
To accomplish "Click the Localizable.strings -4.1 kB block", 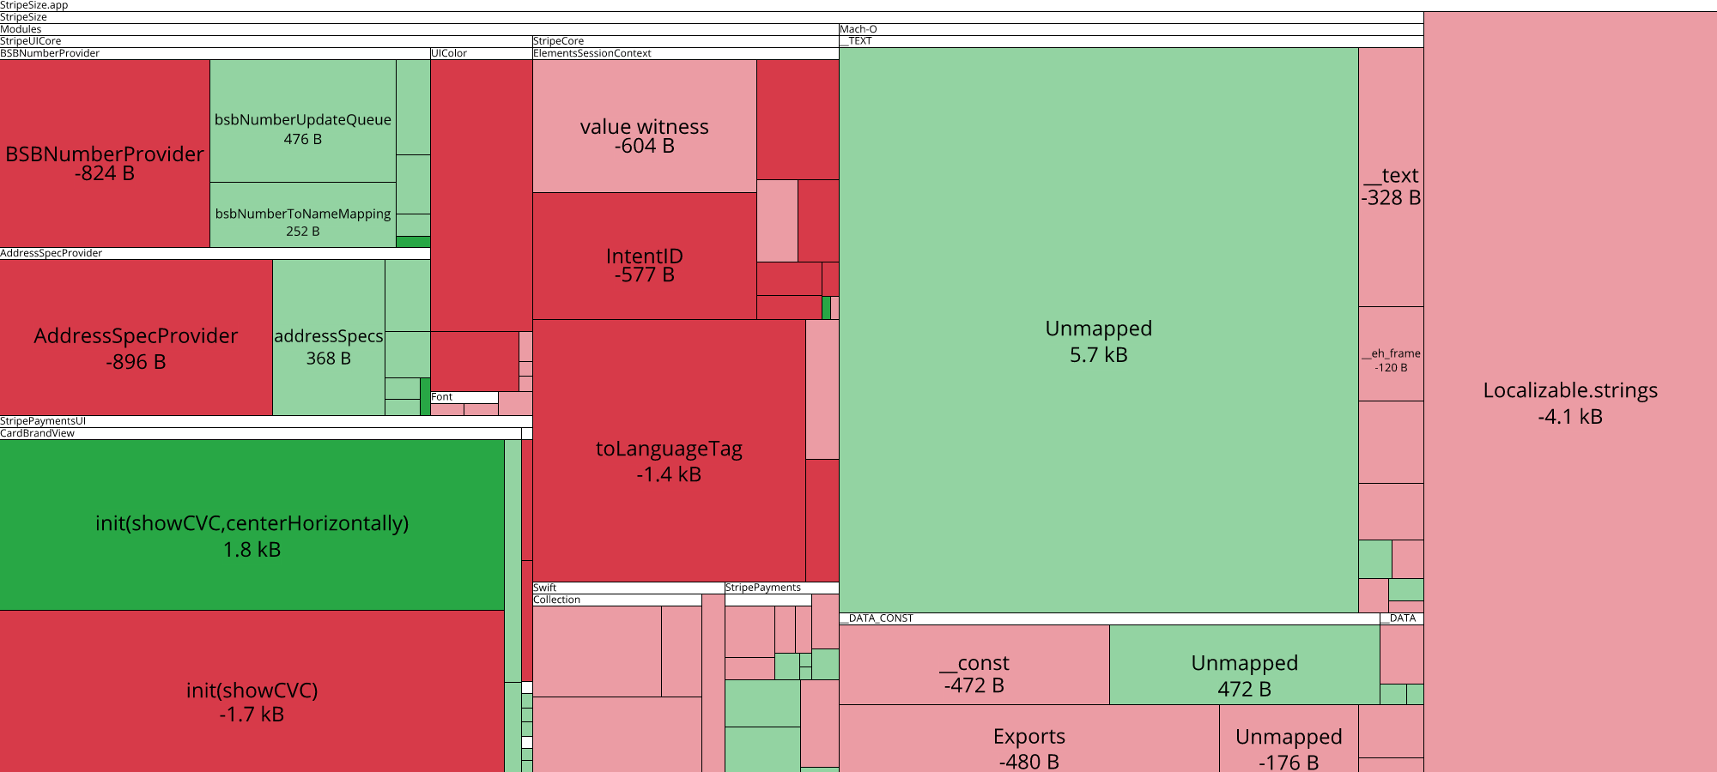I will click(1570, 392).
